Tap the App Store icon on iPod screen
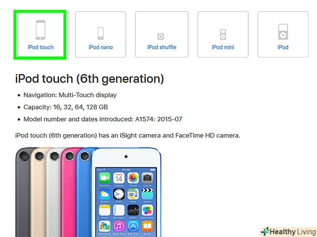The image size is (317, 237). click(x=133, y=226)
